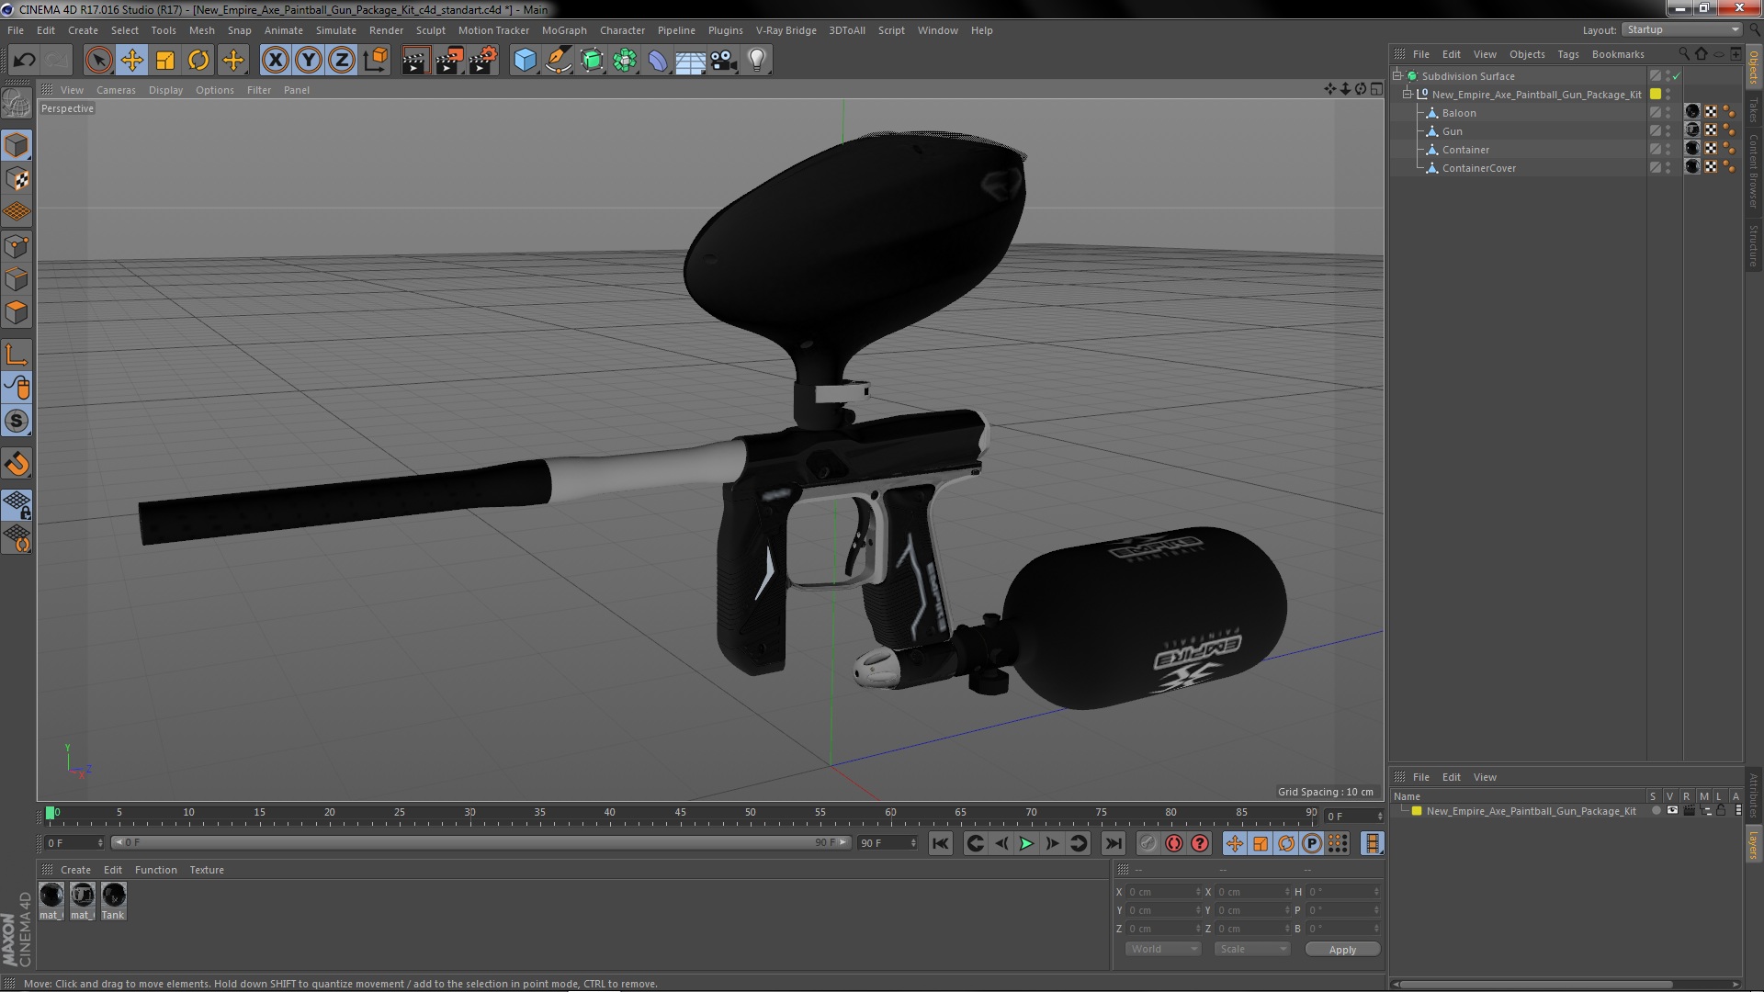The width and height of the screenshot is (1764, 992).
Task: Open the World coordinate dropdown
Action: tap(1163, 949)
